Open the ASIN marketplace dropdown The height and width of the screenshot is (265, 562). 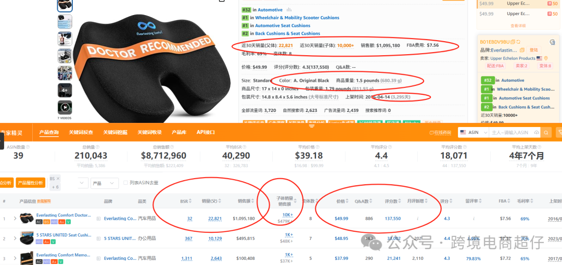[x=474, y=133]
